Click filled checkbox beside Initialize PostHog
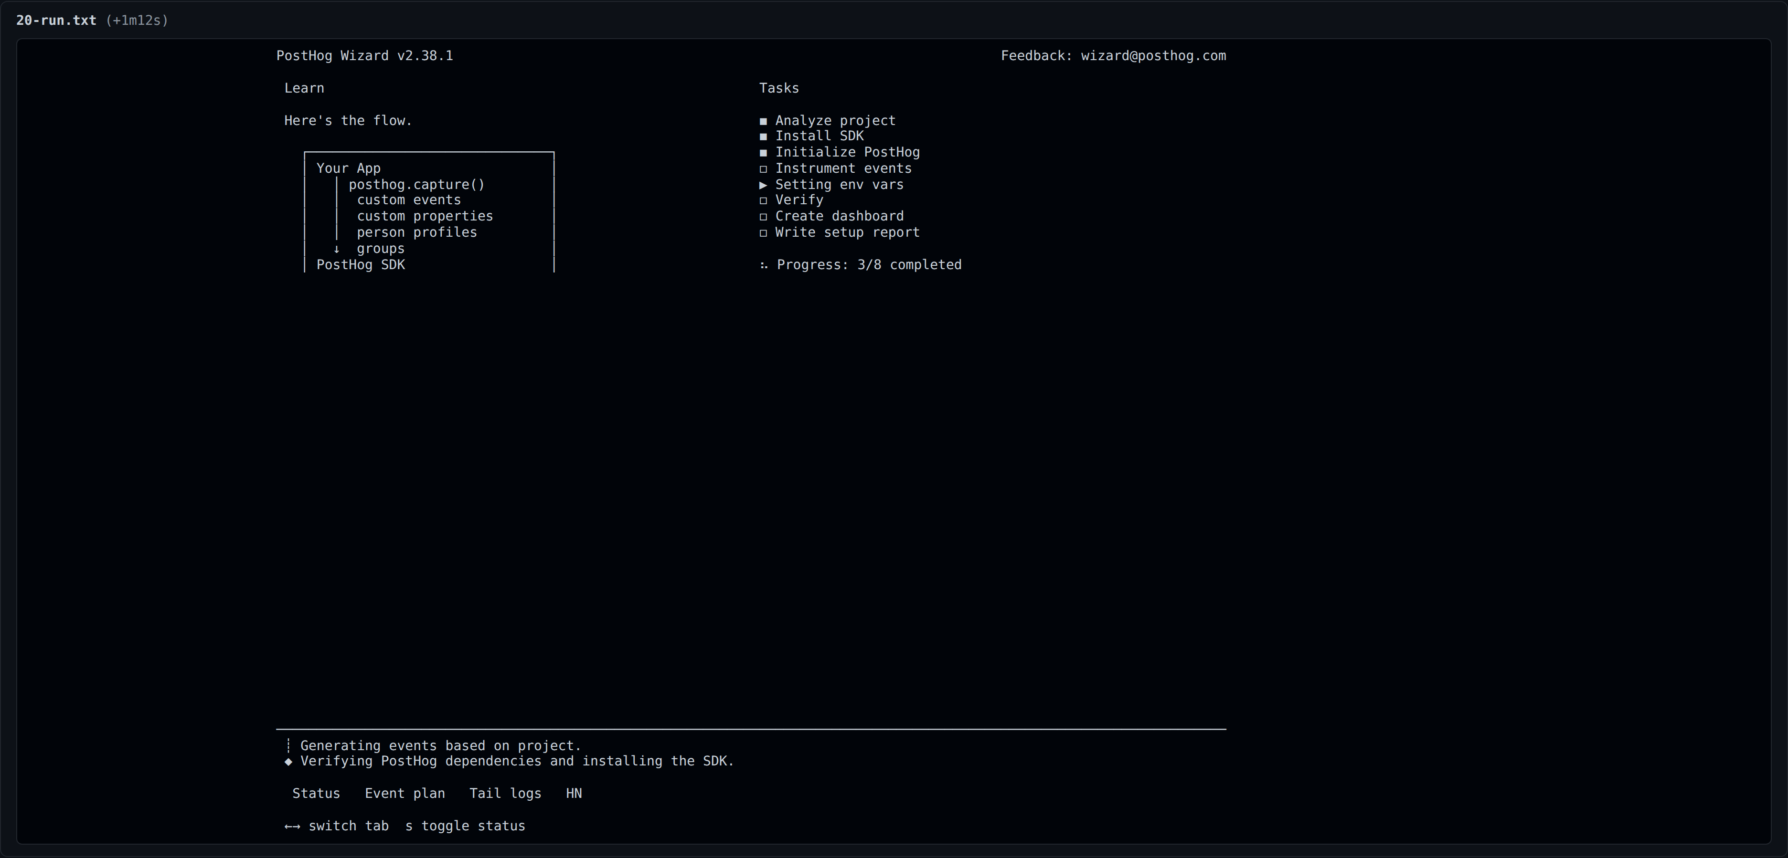This screenshot has width=1788, height=858. coord(764,153)
